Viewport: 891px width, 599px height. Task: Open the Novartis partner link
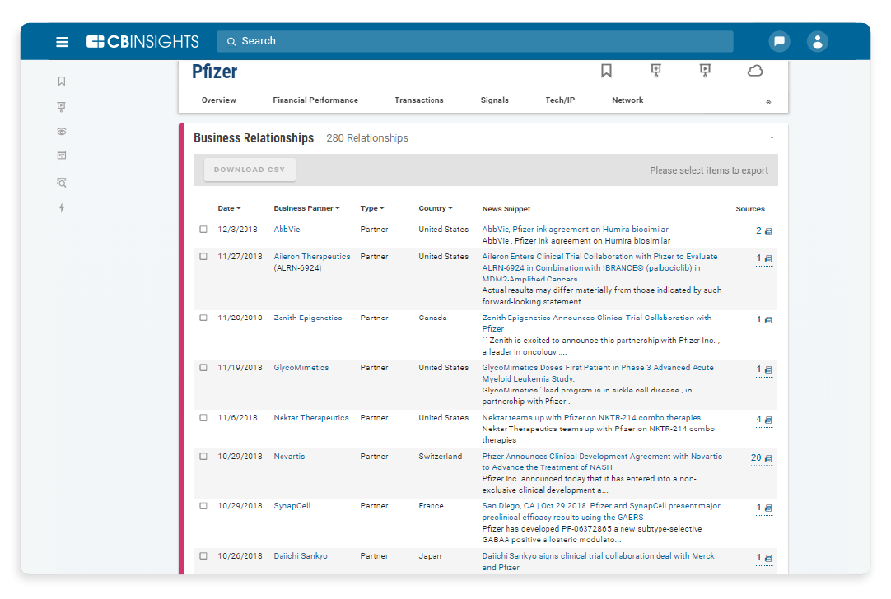tap(289, 457)
